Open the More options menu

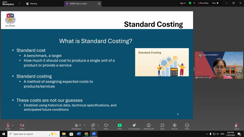pyautogui.click(x=187, y=125)
